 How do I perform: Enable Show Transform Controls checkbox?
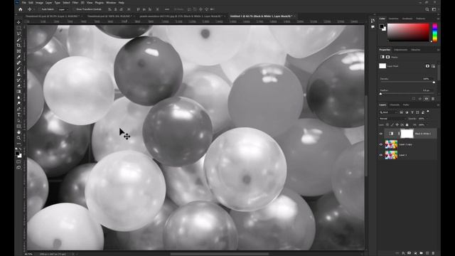pyautogui.click(x=75, y=9)
